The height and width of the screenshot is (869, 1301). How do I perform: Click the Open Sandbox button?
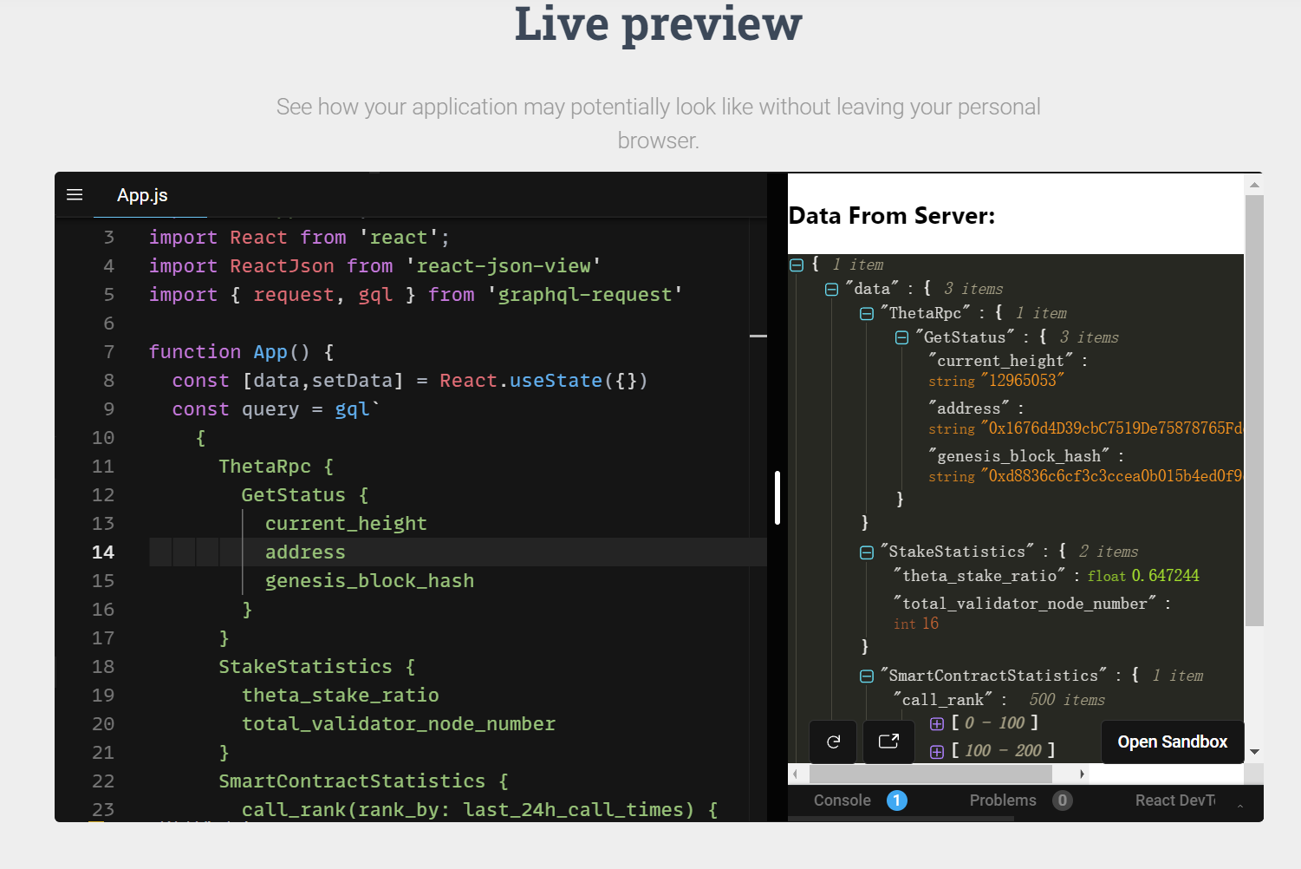(1172, 742)
